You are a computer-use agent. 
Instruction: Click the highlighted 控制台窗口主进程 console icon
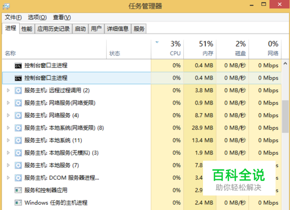point(19,78)
